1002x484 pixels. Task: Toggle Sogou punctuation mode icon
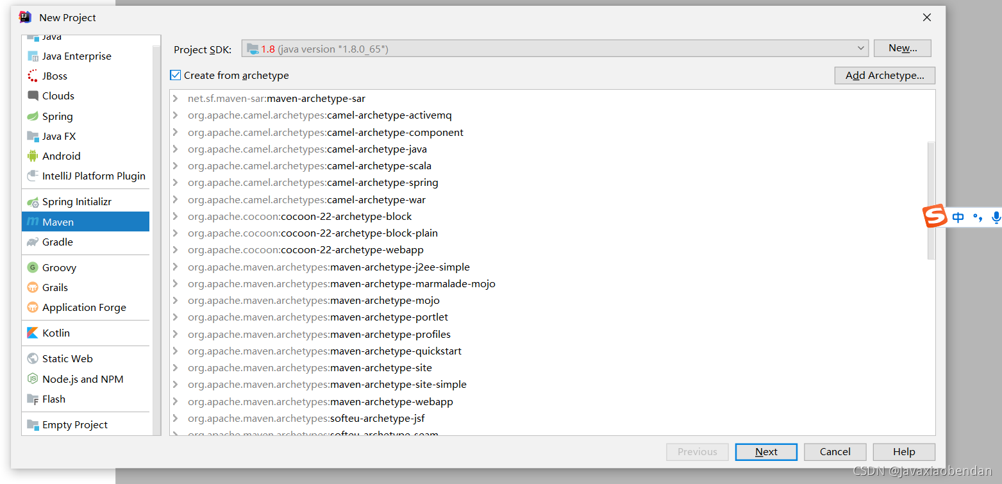click(x=978, y=218)
